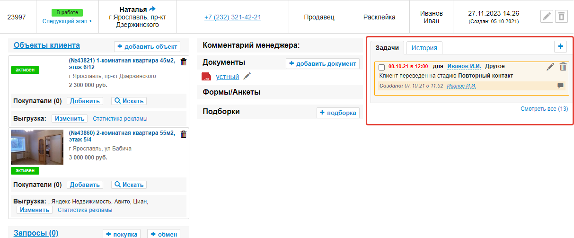
Task: Open the phone number +7 (232) 321-42-21 link
Action: click(x=233, y=17)
